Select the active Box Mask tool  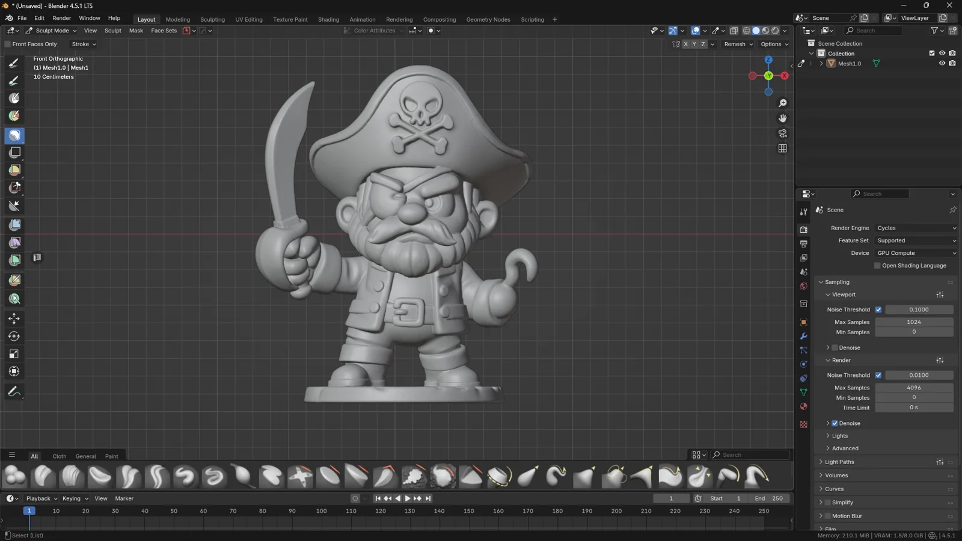[14, 135]
